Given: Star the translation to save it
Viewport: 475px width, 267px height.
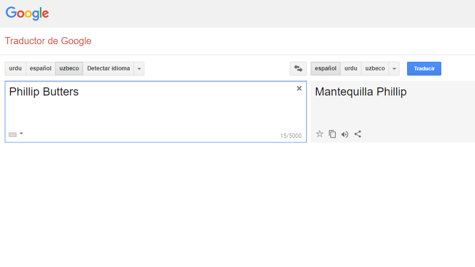Looking at the screenshot, I should (x=320, y=134).
